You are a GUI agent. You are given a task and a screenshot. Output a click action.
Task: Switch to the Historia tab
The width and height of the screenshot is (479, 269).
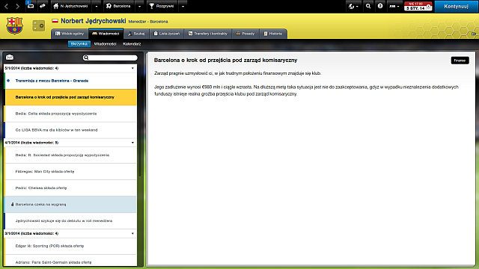point(273,34)
